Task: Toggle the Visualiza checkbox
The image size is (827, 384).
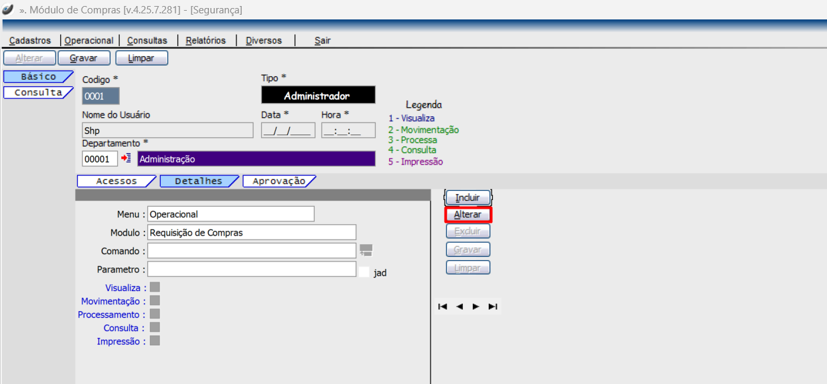Action: click(155, 288)
